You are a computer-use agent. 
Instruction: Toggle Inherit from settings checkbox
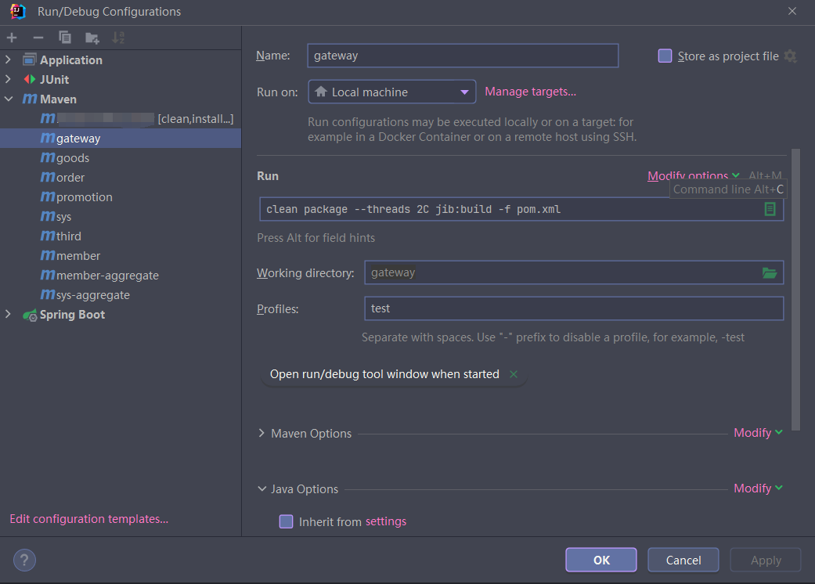[x=286, y=521]
